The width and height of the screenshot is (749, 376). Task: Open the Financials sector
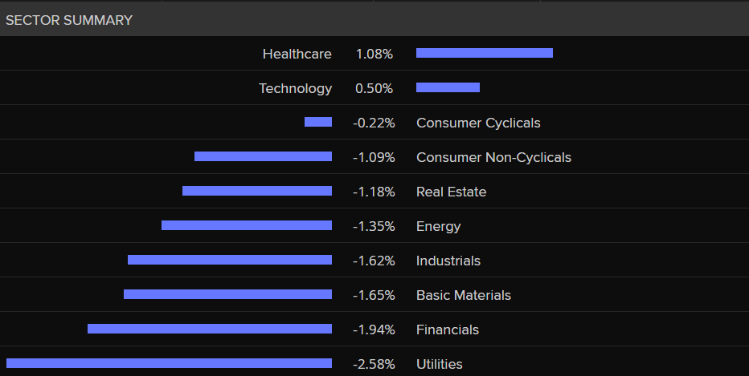[x=447, y=330]
